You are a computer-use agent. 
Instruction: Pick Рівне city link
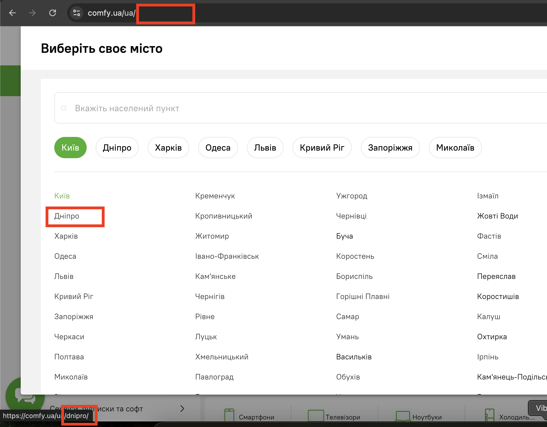click(x=205, y=317)
